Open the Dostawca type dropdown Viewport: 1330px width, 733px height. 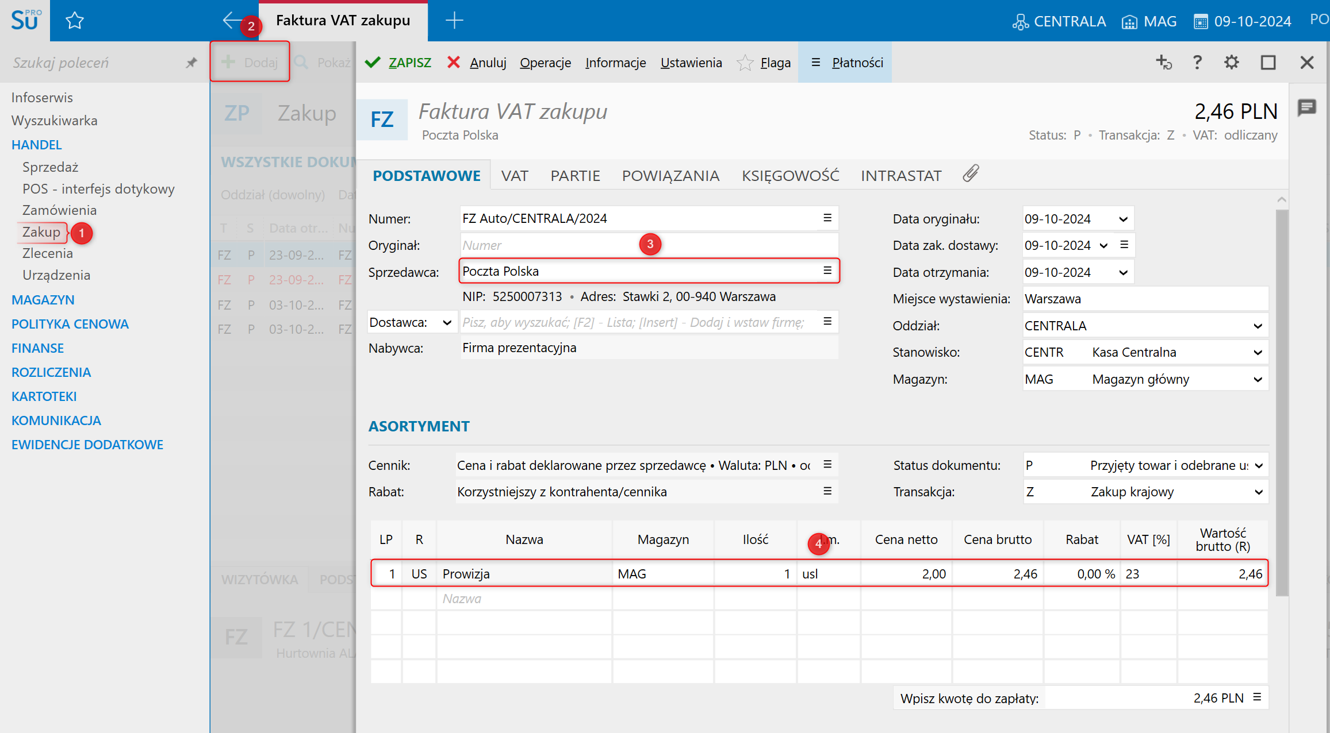pos(446,323)
